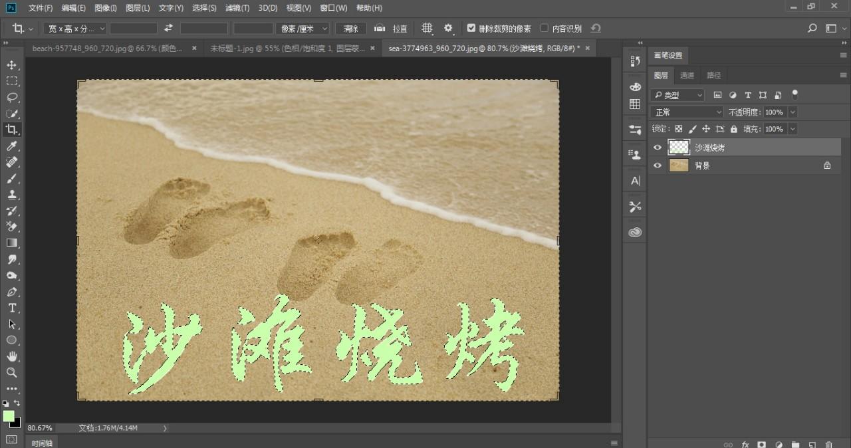Select the Move tool
851x448 pixels.
coord(12,65)
